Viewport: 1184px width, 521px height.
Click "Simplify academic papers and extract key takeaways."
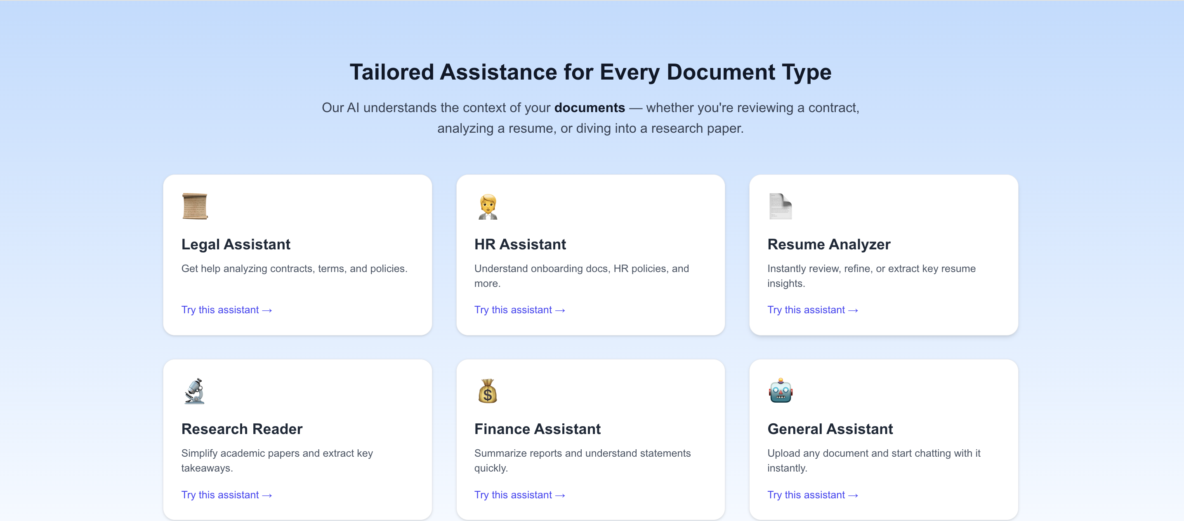click(277, 460)
